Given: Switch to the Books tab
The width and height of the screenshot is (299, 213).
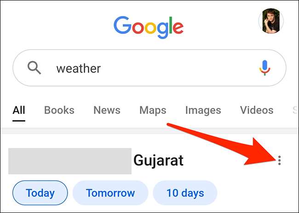Looking at the screenshot, I should click(x=59, y=110).
